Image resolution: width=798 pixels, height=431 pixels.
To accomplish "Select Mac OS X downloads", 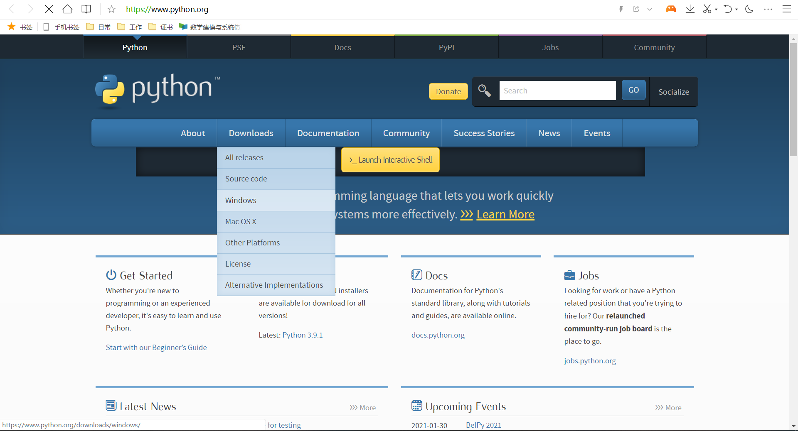I will [276, 221].
